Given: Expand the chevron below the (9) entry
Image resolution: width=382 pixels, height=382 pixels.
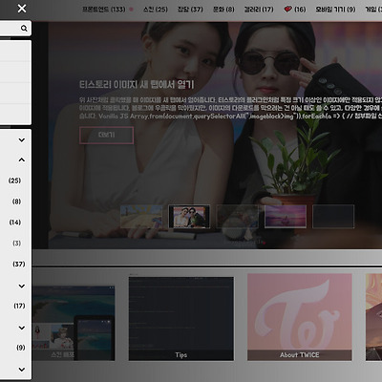Looking at the screenshot, I should pyautogui.click(x=22, y=370).
